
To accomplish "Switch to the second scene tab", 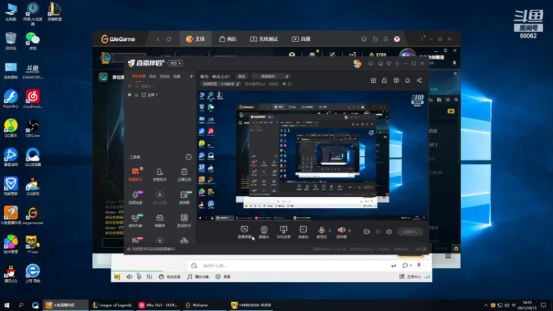I will (152, 76).
